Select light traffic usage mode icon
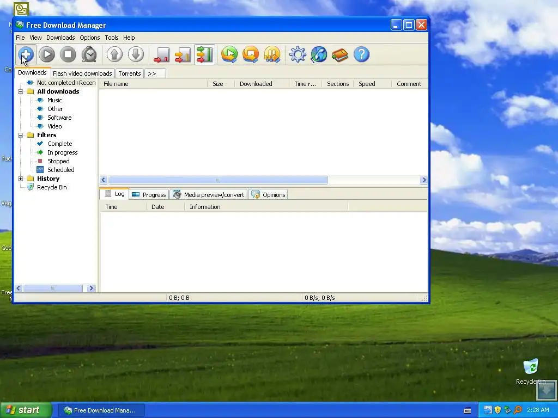Screen dimensions: 558x418 pos(161,54)
